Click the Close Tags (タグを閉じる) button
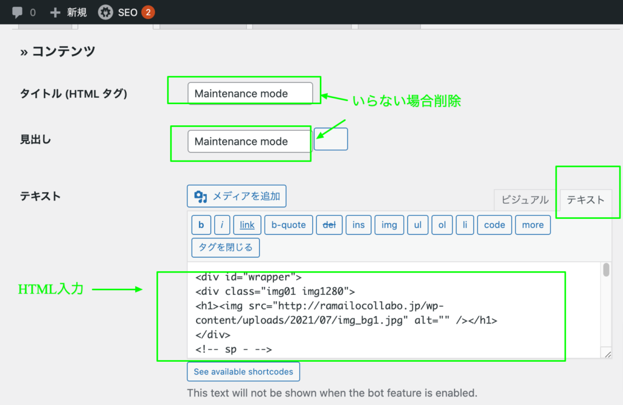Screen dimensions: 623x405 pyautogui.click(x=225, y=247)
